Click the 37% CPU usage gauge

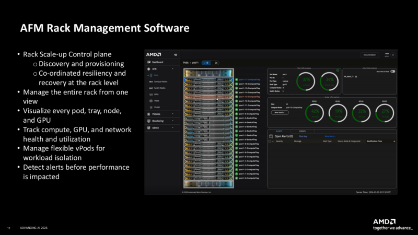306,81
